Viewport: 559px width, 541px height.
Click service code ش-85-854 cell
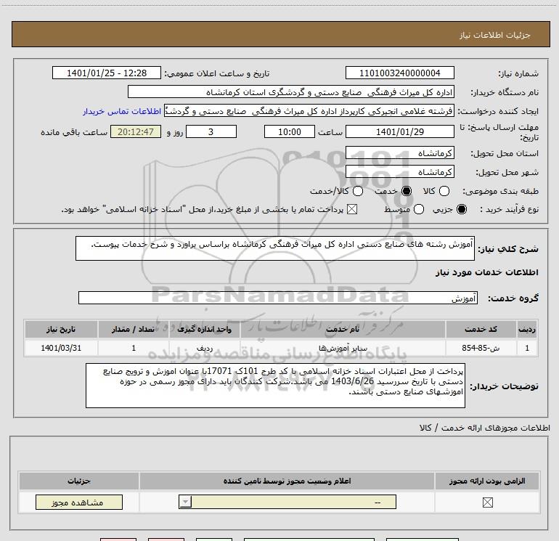(481, 348)
